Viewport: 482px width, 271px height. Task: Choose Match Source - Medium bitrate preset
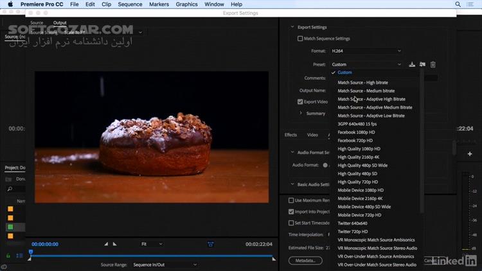coord(366,91)
